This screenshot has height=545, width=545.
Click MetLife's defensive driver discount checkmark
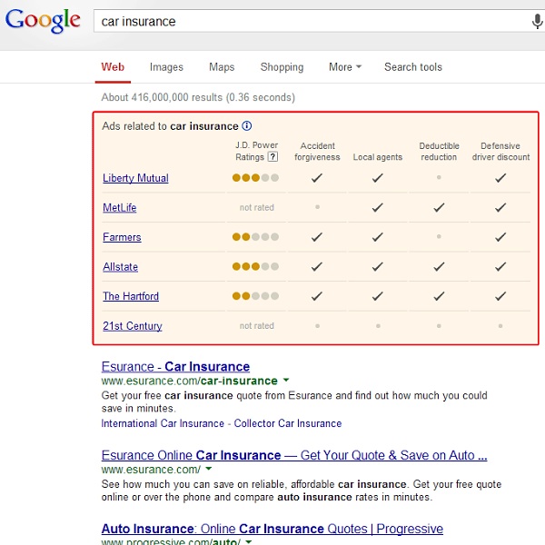[500, 207]
